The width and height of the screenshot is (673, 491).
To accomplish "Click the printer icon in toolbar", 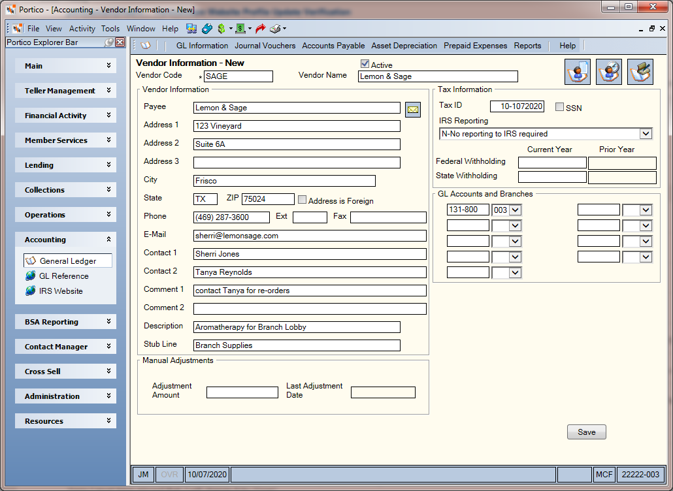I will coord(275,29).
